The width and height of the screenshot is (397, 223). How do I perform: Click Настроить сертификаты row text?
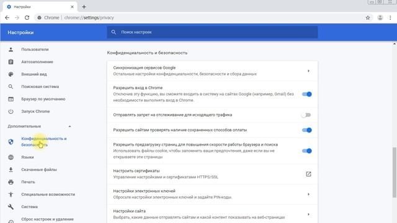(x=136, y=171)
